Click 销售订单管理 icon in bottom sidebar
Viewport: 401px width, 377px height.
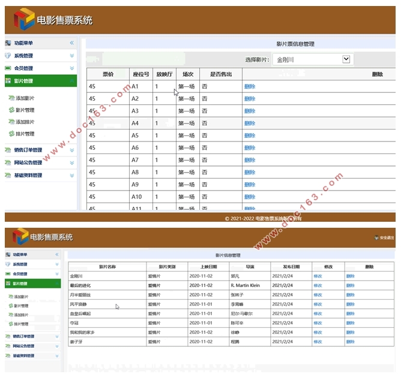click(8, 336)
